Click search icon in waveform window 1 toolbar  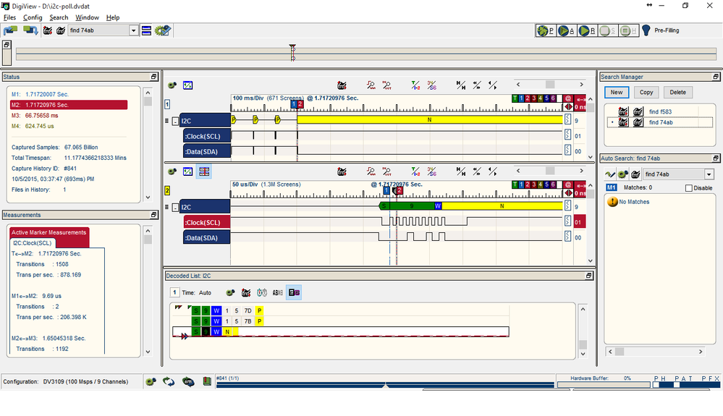(342, 85)
